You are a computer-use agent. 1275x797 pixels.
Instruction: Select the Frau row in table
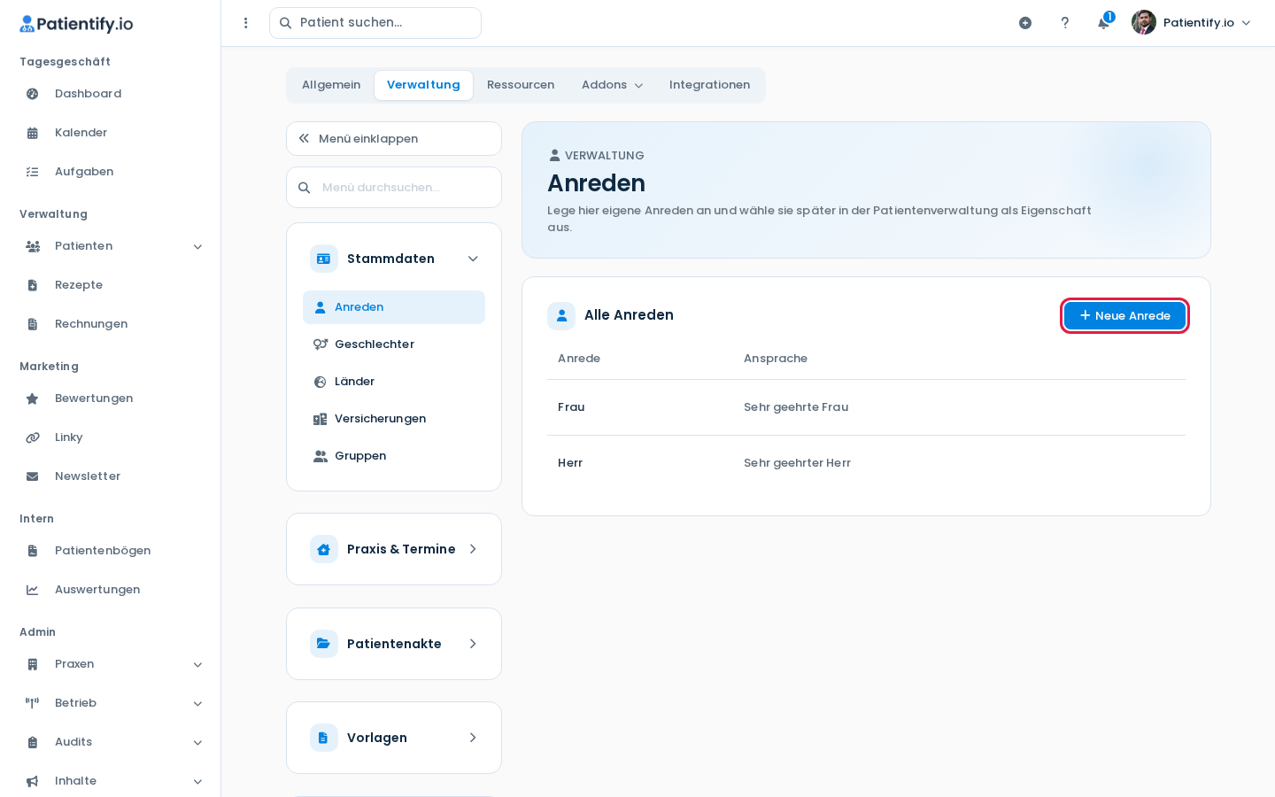tap(866, 407)
